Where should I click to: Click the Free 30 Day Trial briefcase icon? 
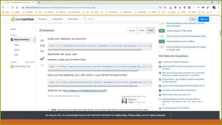pyautogui.click(x=12, y=66)
